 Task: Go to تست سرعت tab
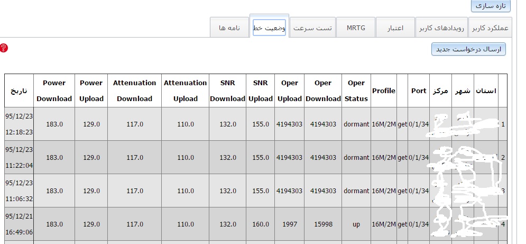(x=312, y=28)
